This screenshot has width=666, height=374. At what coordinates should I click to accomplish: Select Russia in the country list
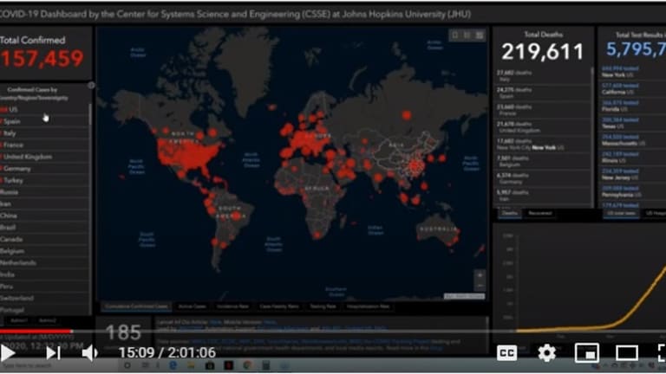pyautogui.click(x=44, y=192)
